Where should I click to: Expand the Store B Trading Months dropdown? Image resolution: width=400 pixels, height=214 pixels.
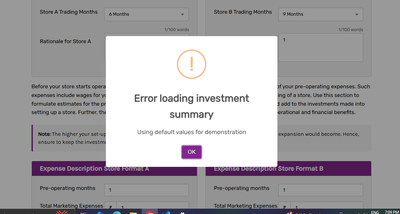click(320, 14)
